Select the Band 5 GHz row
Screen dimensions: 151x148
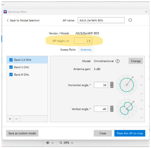[27, 67]
